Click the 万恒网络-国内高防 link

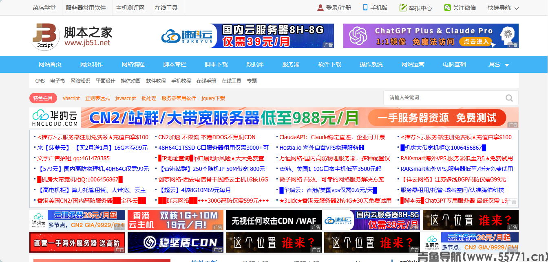tap(335, 158)
